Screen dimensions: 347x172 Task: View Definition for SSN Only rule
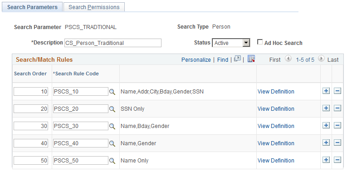[276, 109]
